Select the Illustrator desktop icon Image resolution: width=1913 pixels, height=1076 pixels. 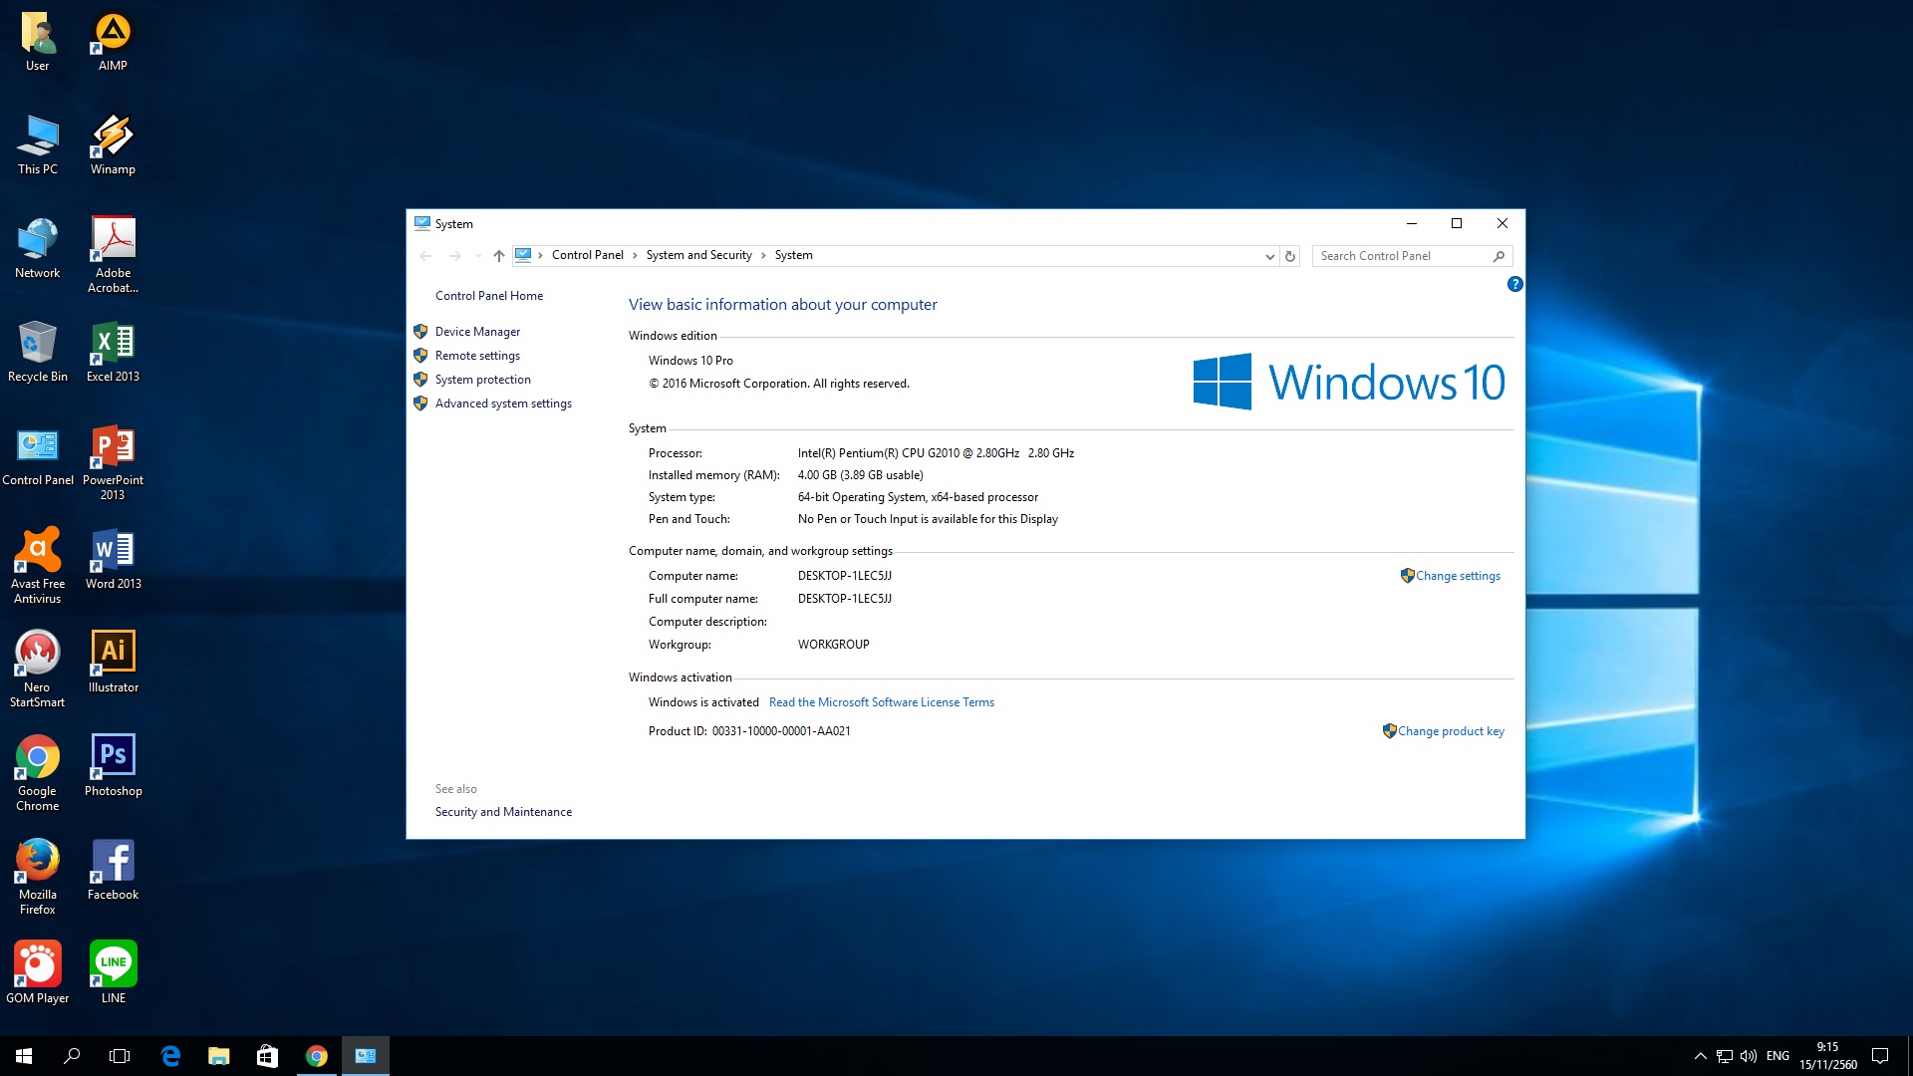pyautogui.click(x=113, y=662)
